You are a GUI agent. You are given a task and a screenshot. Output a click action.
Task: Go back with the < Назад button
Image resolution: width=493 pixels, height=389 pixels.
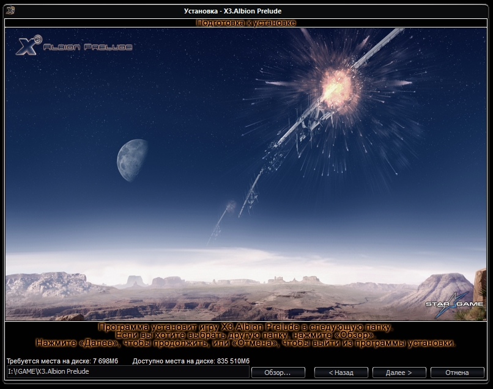341,373
